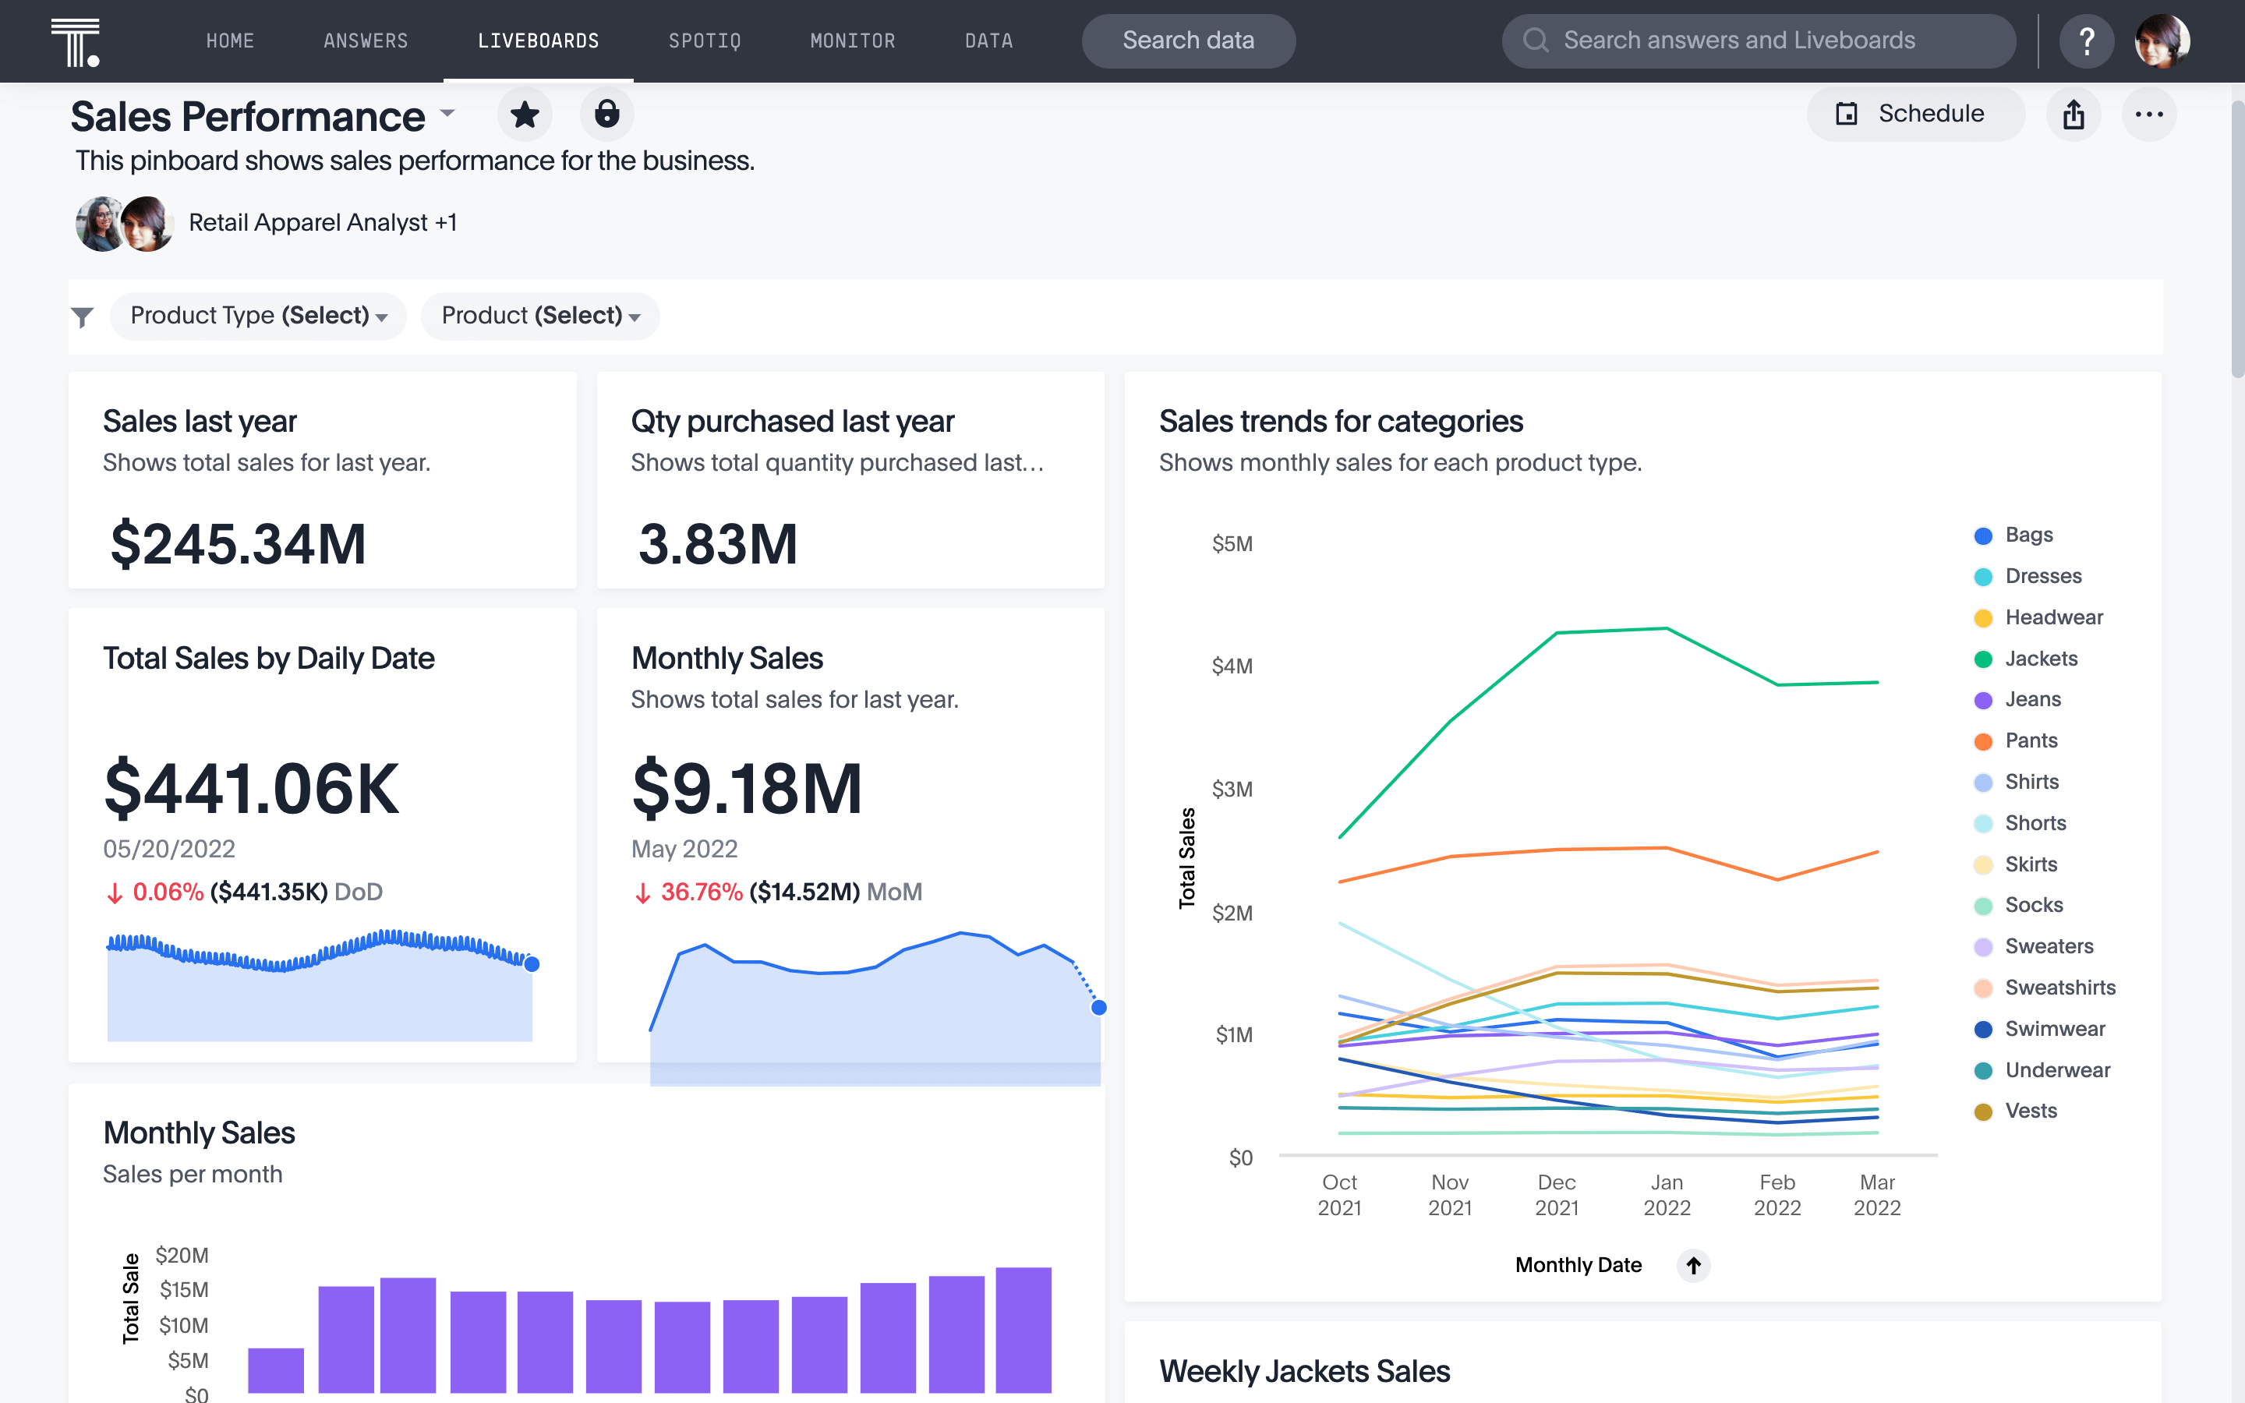Click the star/favorite icon
The width and height of the screenshot is (2245, 1403).
coord(527,113)
